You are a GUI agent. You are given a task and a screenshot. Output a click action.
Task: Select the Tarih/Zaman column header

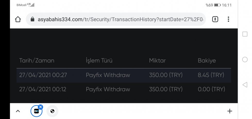pos(37,60)
